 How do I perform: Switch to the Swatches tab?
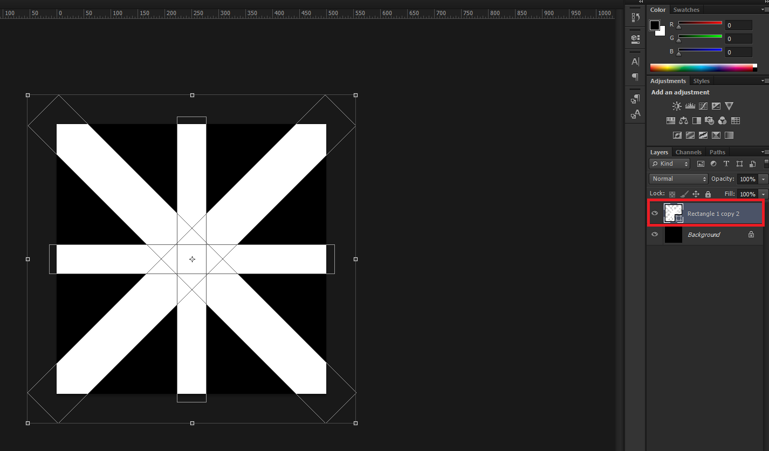coord(686,10)
